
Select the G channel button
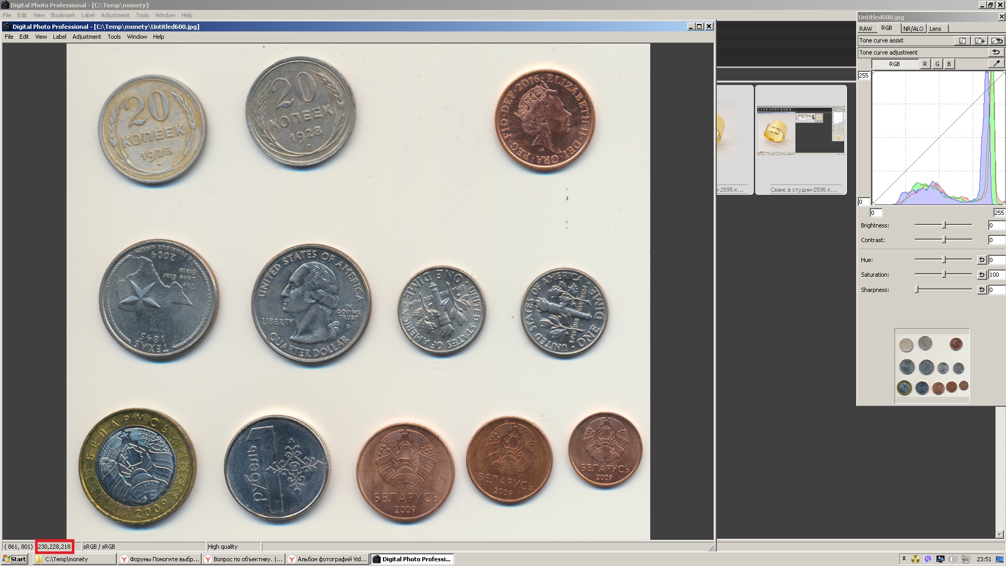[937, 64]
